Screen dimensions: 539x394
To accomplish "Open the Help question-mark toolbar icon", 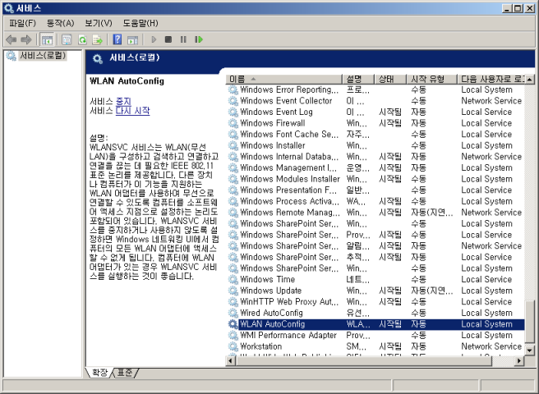I will click(x=117, y=39).
